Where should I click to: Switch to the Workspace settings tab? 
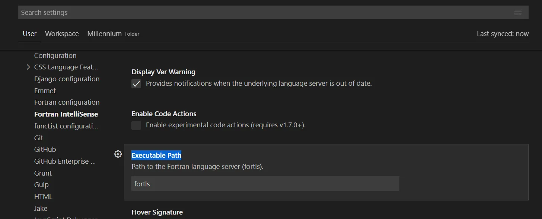(62, 34)
